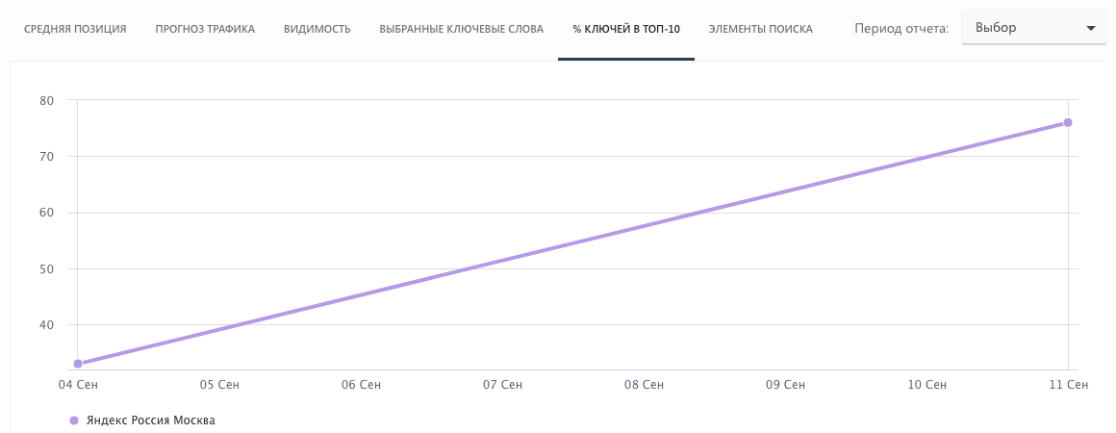The image size is (1116, 433).
Task: Switch to Прогноз трафика tab
Action: (205, 29)
